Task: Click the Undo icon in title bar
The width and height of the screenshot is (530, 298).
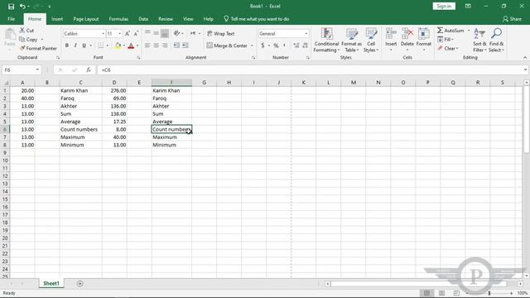Action: (22, 7)
